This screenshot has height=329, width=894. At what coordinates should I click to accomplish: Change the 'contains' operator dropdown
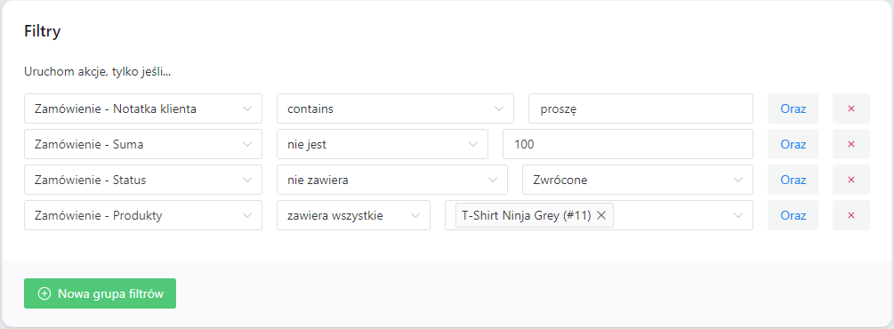[395, 108]
